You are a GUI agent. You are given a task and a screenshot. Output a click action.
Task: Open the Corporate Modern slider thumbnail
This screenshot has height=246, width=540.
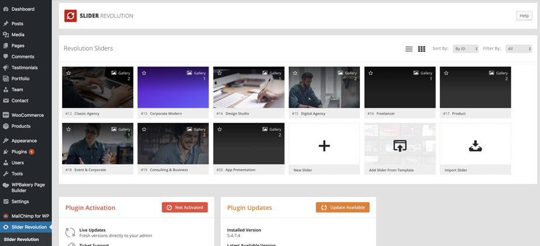coord(173,88)
